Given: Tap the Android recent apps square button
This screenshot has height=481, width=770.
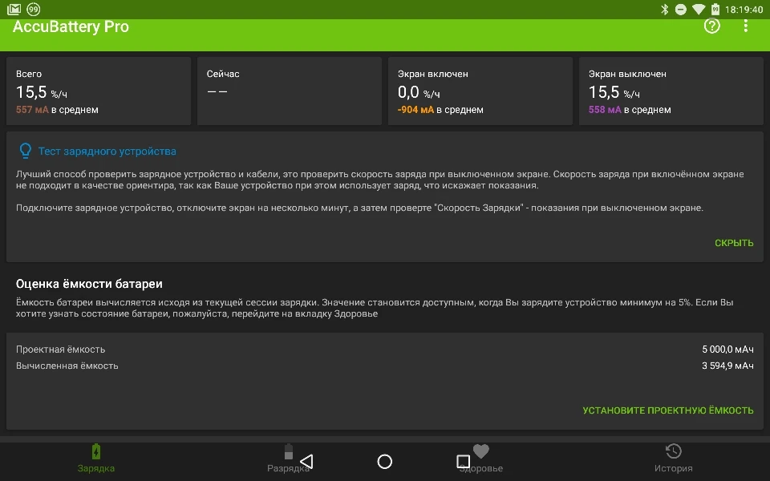Looking at the screenshot, I should pos(463,462).
